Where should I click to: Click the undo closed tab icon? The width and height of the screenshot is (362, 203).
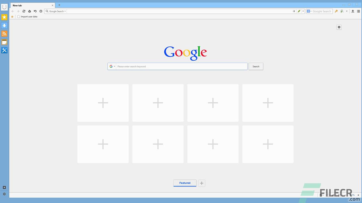pos(35,11)
